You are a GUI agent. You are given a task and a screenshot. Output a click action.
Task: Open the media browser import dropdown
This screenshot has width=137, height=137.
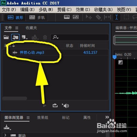coord(7,127)
